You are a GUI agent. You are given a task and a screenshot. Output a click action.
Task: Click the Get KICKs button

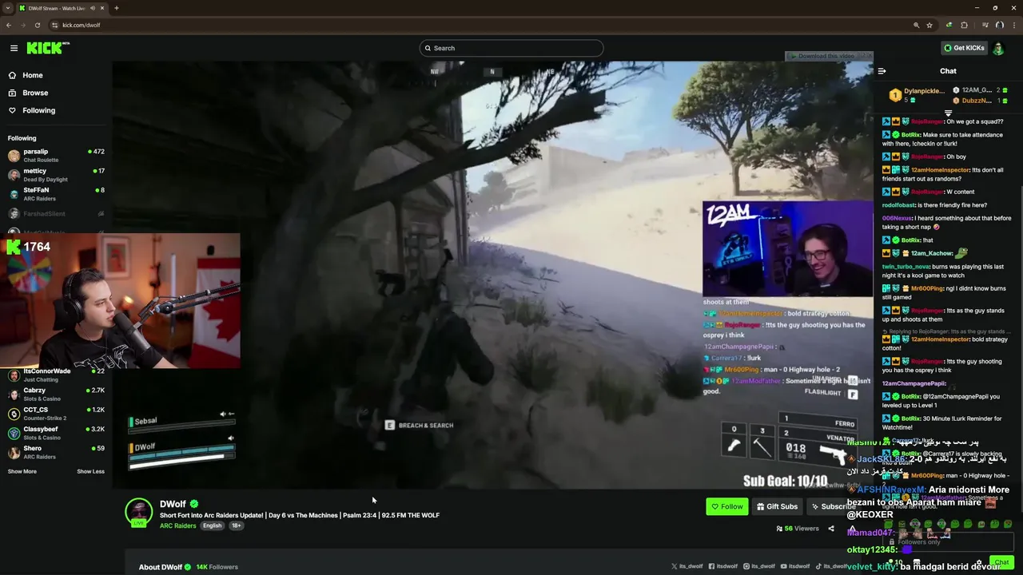pyautogui.click(x=964, y=48)
